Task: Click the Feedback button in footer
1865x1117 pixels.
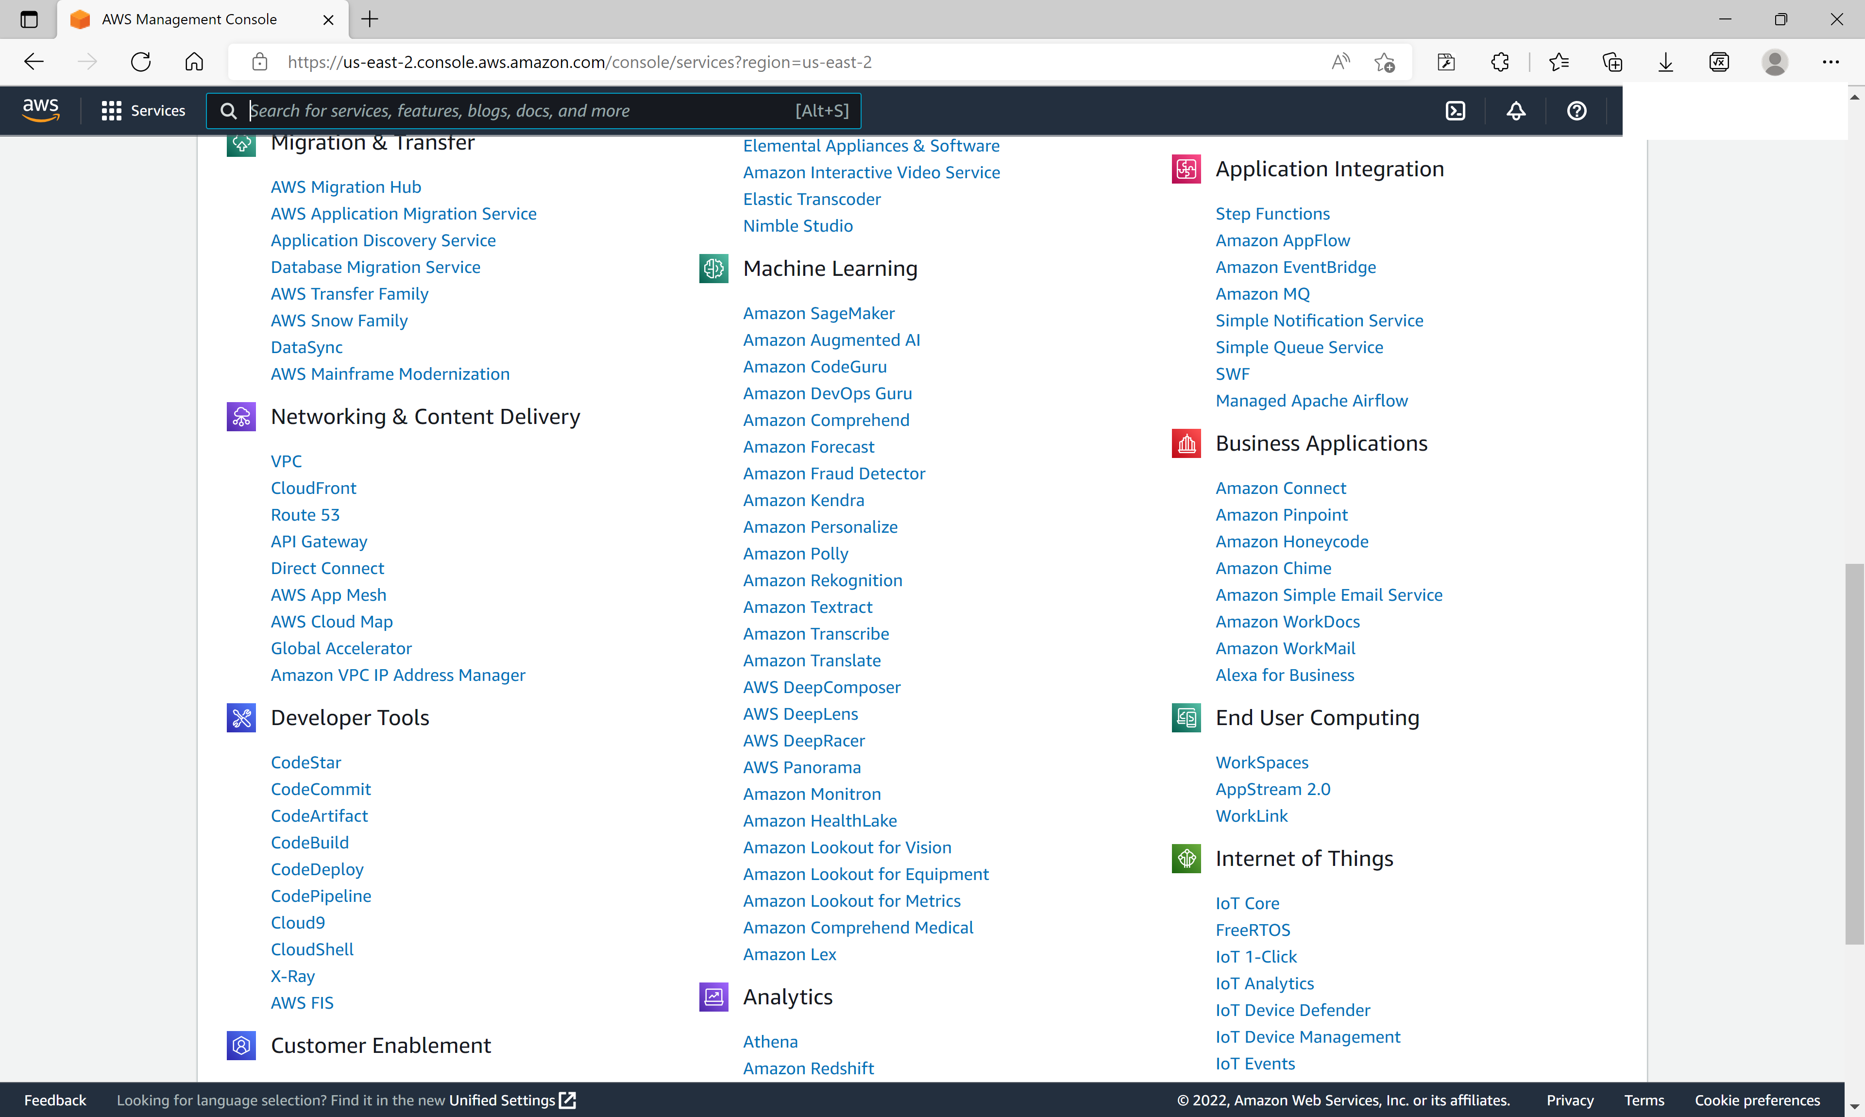Action: click(x=55, y=1100)
